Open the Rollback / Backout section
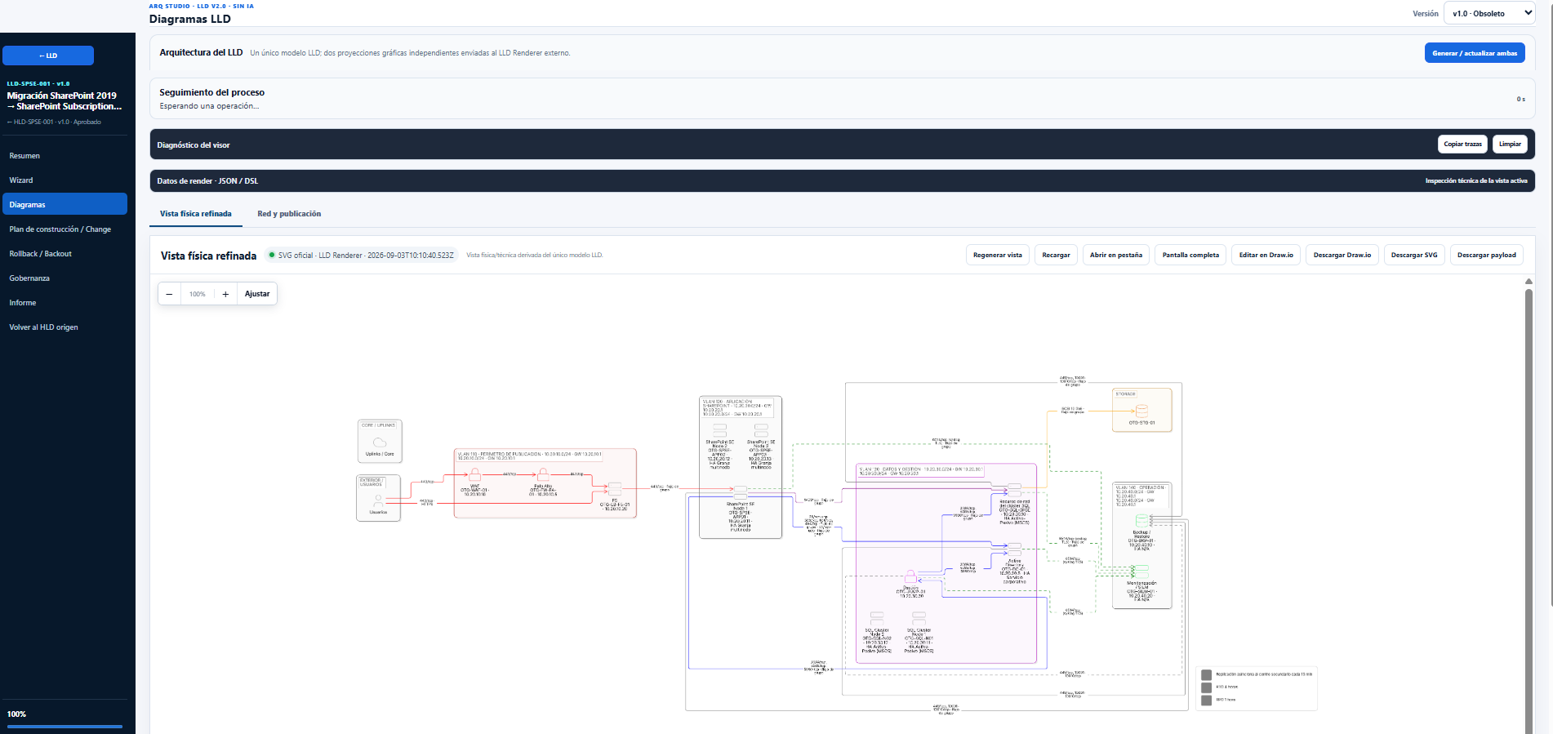The height and width of the screenshot is (734, 1553). pyautogui.click(x=65, y=254)
